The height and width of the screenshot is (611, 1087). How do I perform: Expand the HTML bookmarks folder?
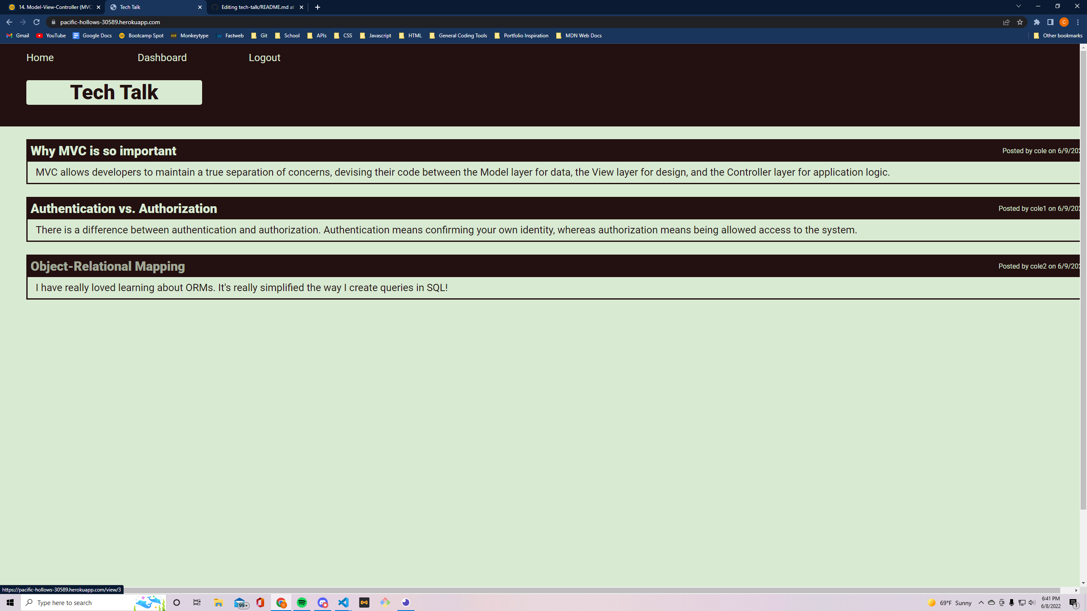[411, 36]
